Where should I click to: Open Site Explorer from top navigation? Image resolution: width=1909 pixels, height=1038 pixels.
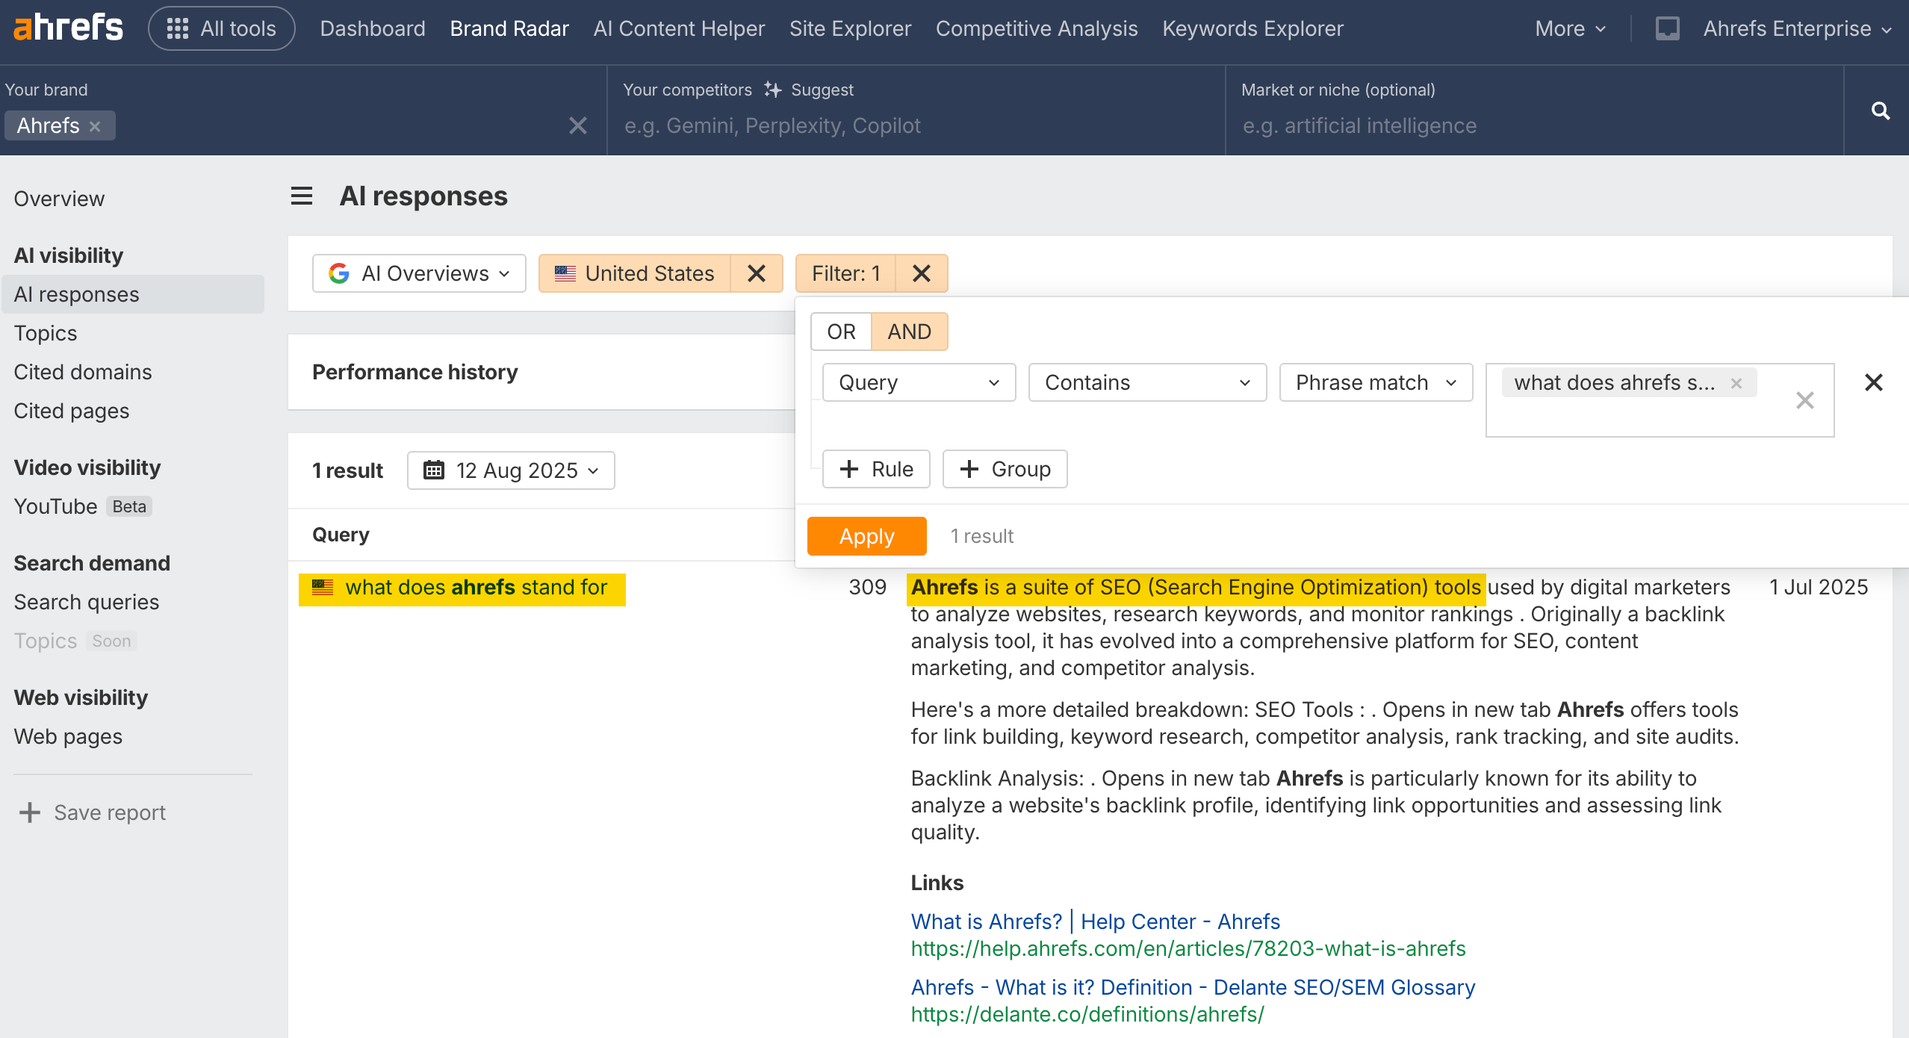tap(850, 28)
